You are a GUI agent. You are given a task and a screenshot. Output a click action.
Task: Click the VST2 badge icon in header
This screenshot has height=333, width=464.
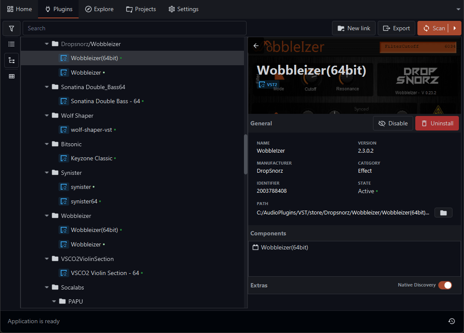262,85
